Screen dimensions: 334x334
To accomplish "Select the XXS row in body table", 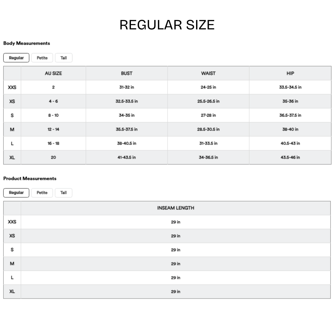I will point(12,87).
